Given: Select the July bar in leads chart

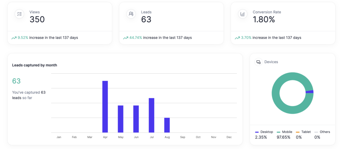Looking at the screenshot, I should (x=152, y=115).
